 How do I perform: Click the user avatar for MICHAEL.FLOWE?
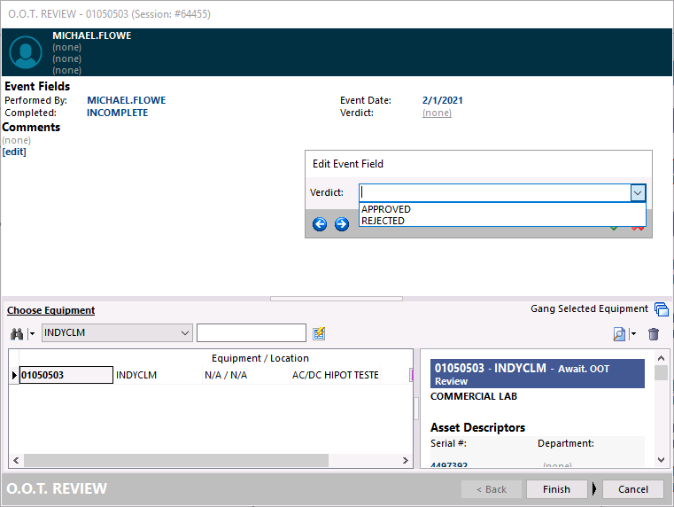[x=26, y=52]
